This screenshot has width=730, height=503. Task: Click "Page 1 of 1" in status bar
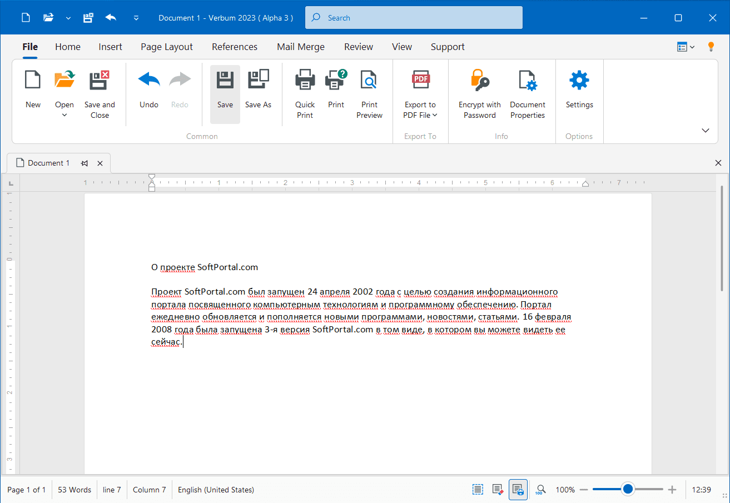[x=27, y=490]
